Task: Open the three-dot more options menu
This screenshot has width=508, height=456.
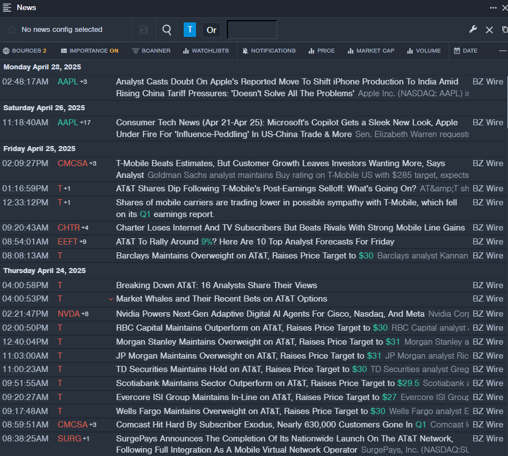Action: click(493, 8)
